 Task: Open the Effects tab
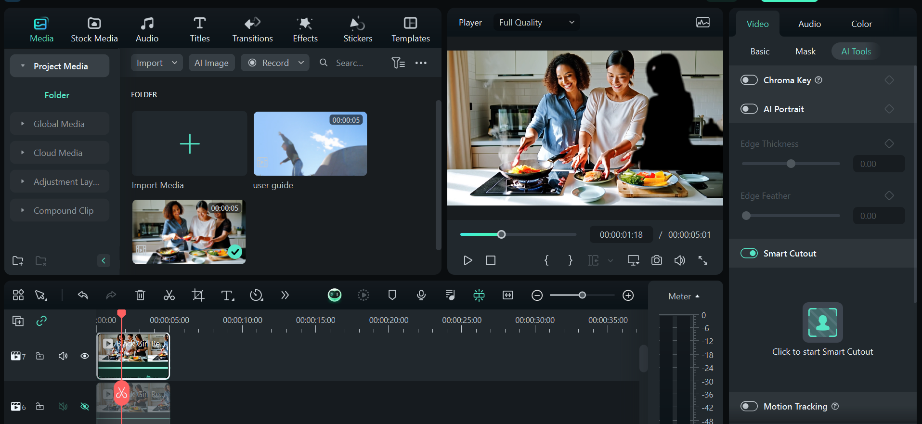[305, 30]
